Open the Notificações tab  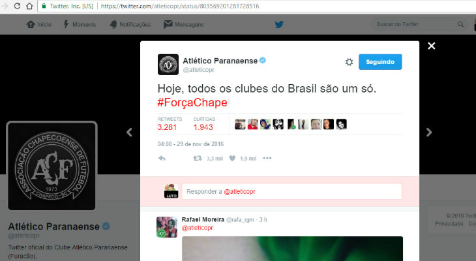coord(130,24)
